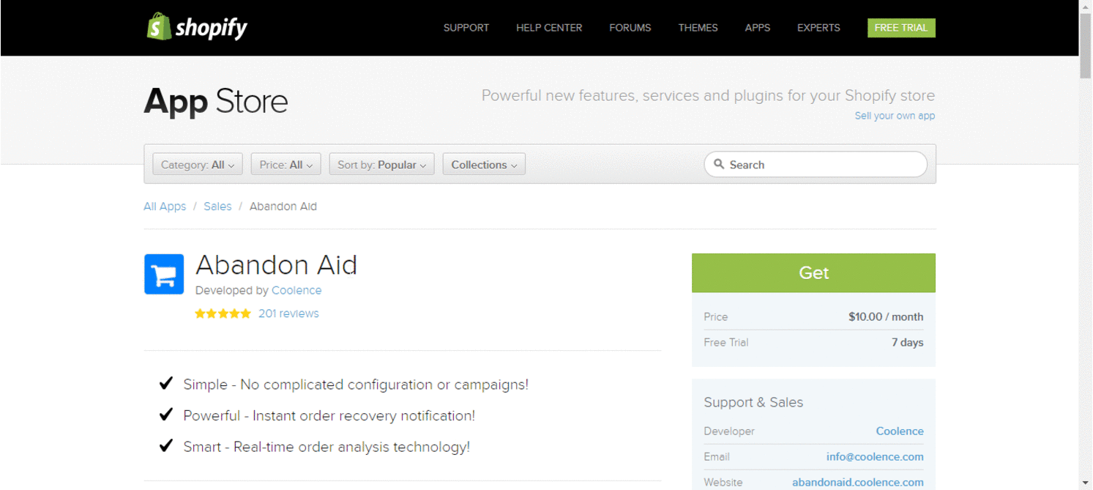The image size is (1093, 490).
Task: Click the checkmark beside 'Simple' line
Action: click(166, 383)
